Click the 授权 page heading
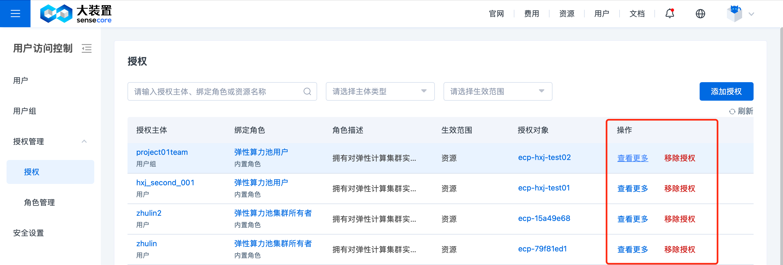 [137, 61]
